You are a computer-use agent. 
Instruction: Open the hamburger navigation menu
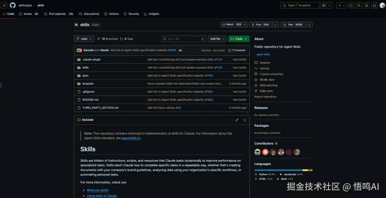point(4,5)
